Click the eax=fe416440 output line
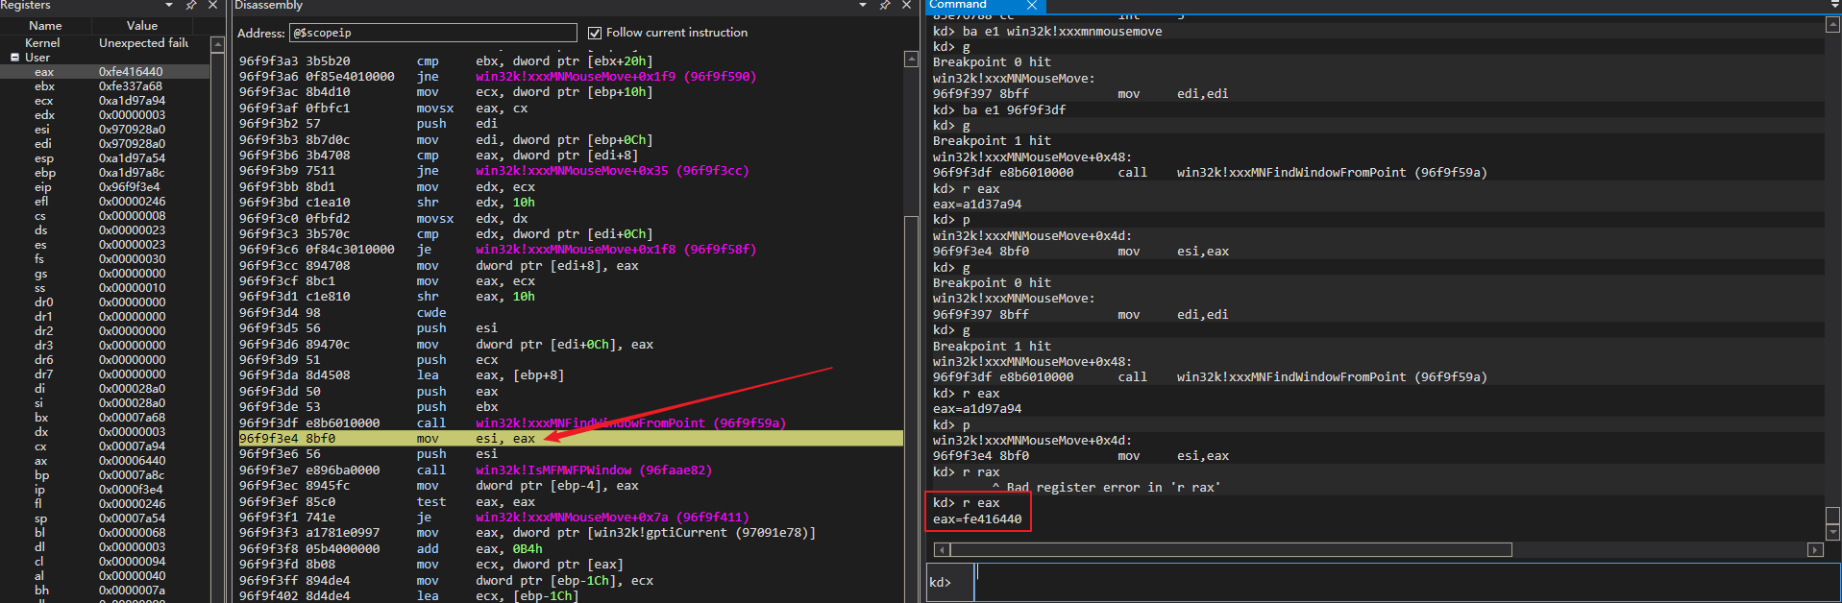Viewport: 1842px width, 603px height. (977, 519)
